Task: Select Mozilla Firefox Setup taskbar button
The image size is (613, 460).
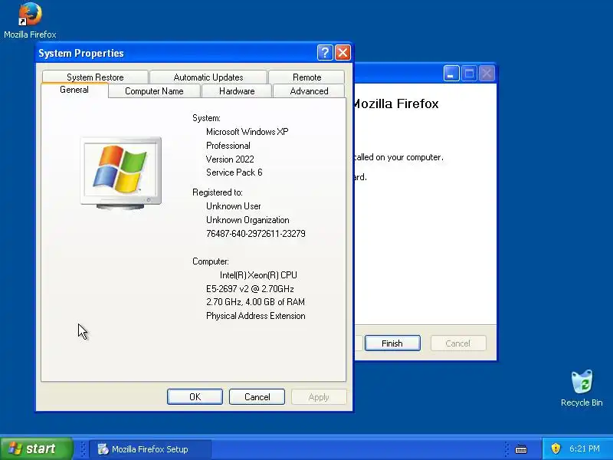Action: pyautogui.click(x=150, y=449)
